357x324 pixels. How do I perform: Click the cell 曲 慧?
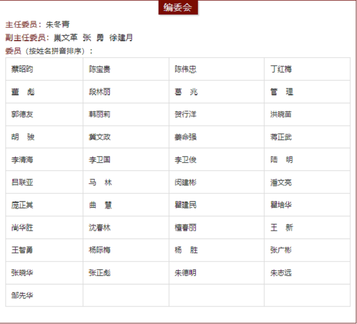(x=126, y=205)
